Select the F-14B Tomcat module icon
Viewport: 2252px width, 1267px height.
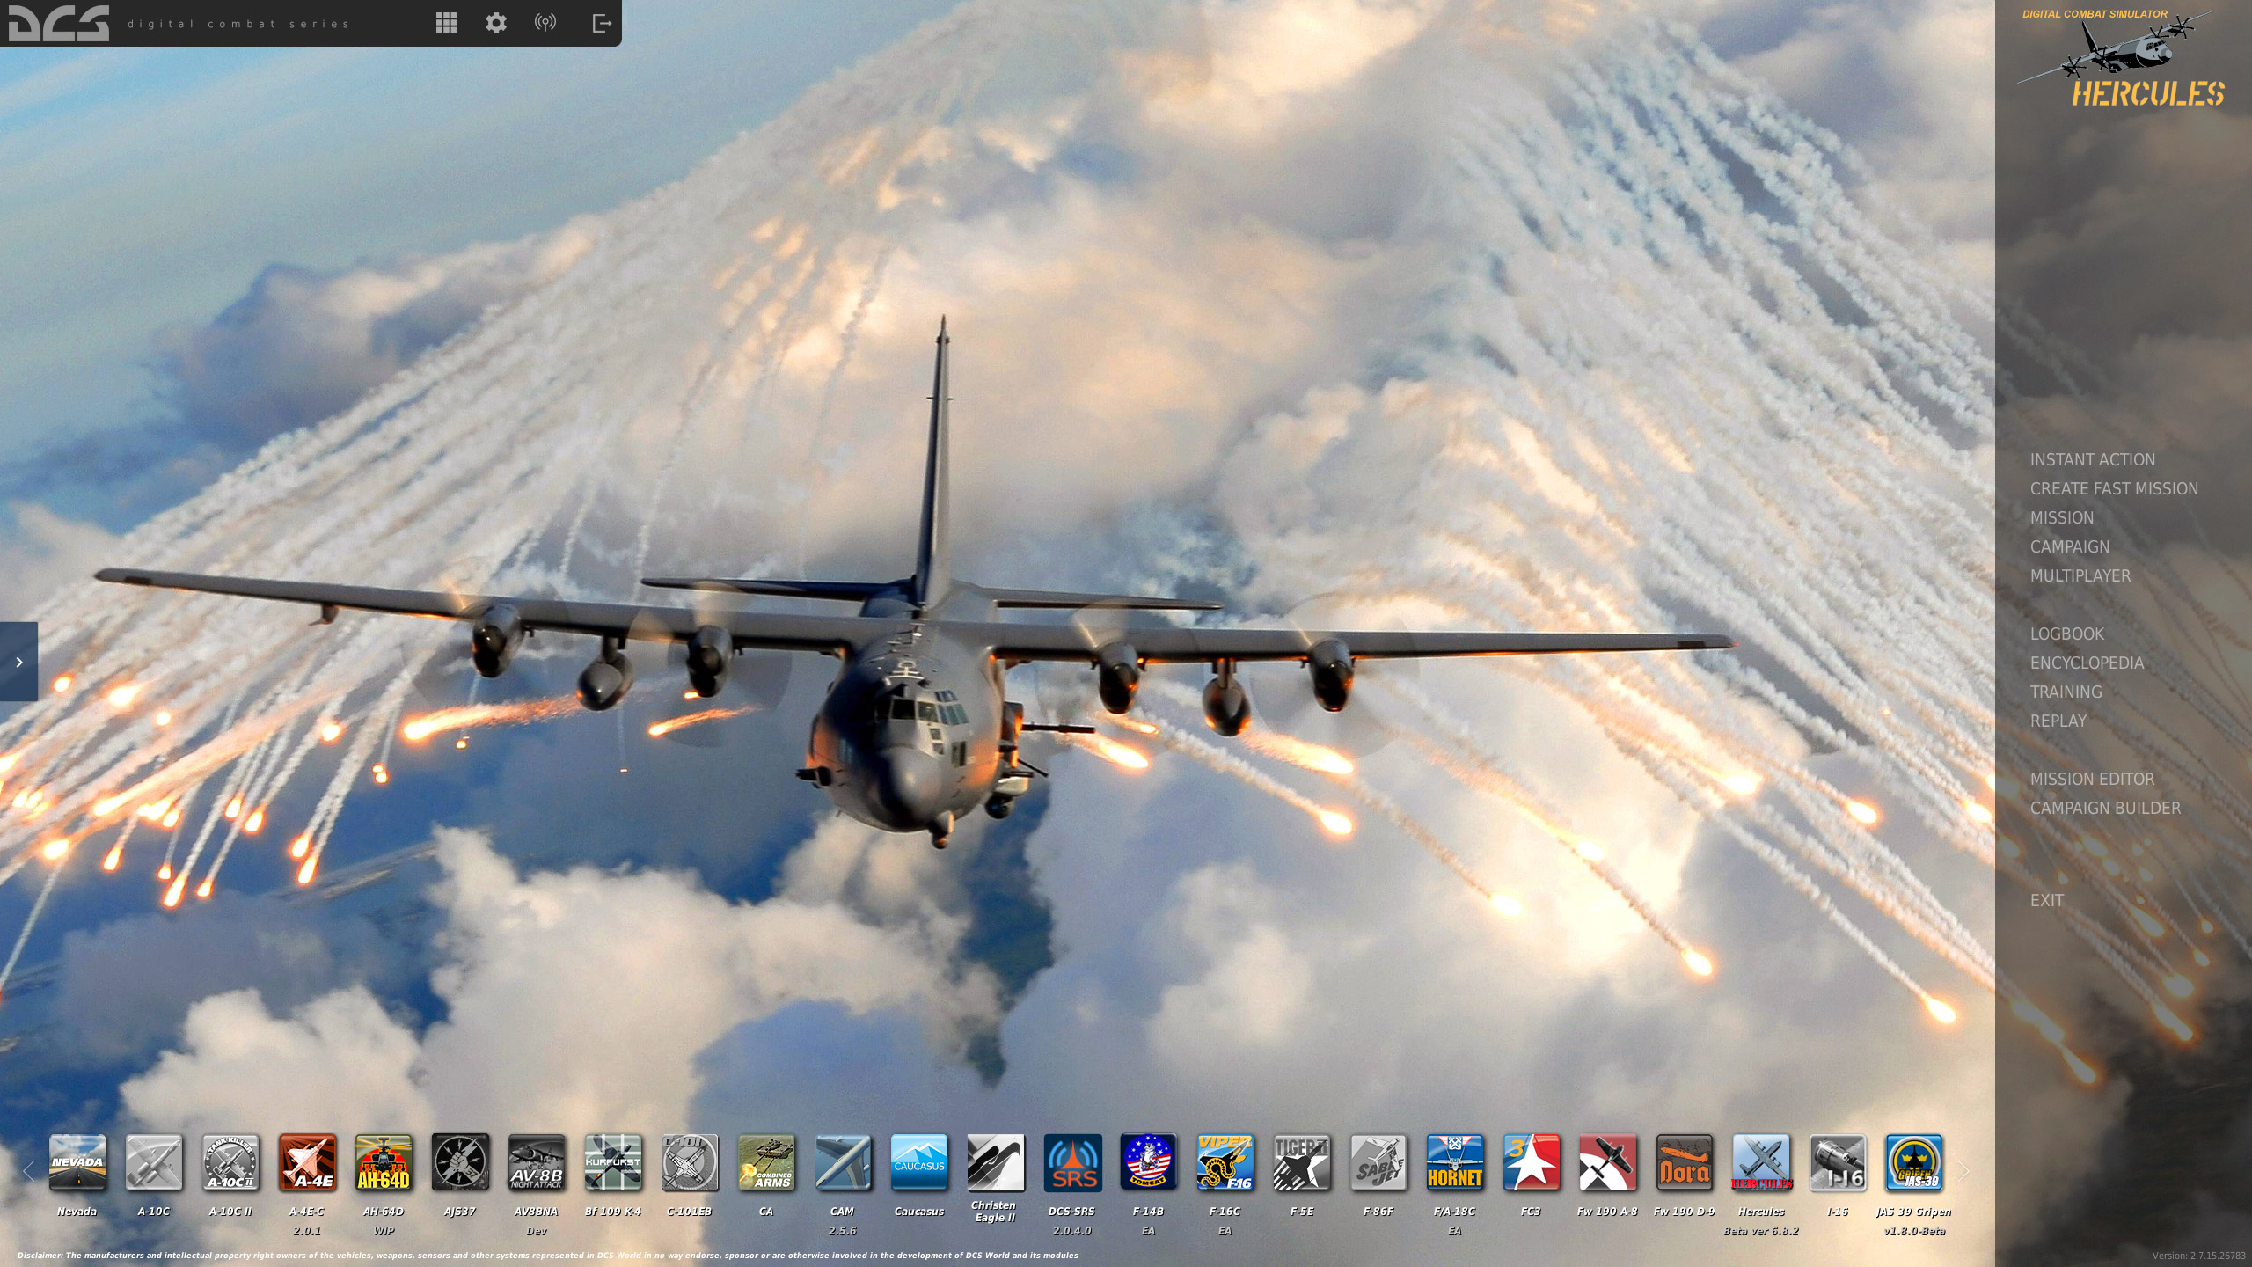(x=1148, y=1162)
